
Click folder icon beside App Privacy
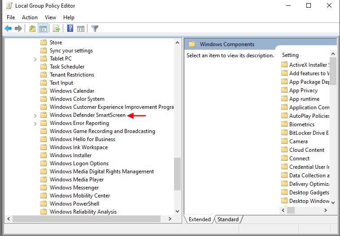[x=284, y=90]
